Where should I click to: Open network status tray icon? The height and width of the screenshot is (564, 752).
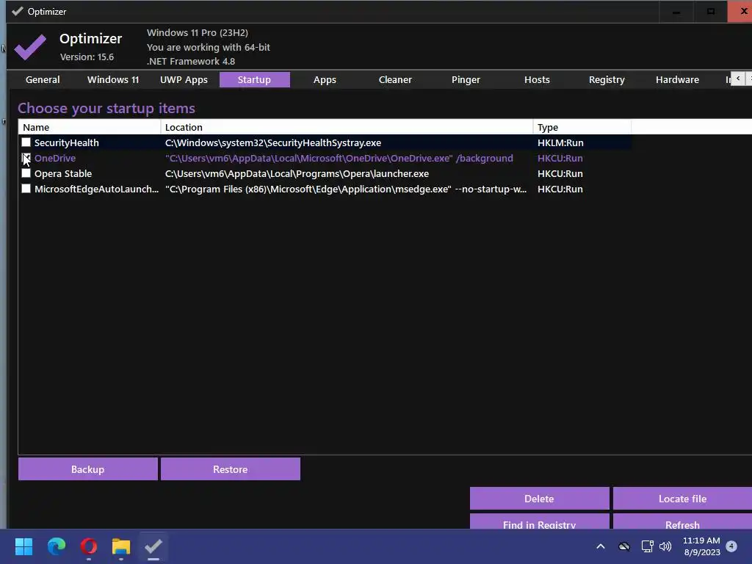tap(647, 546)
